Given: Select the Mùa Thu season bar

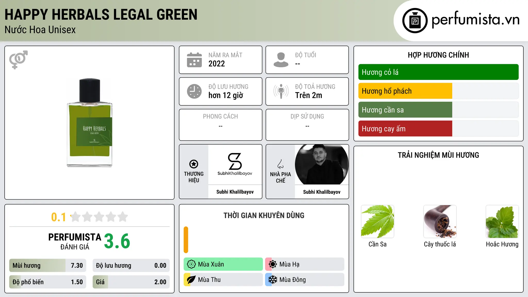Looking at the screenshot, I should tap(223, 280).
